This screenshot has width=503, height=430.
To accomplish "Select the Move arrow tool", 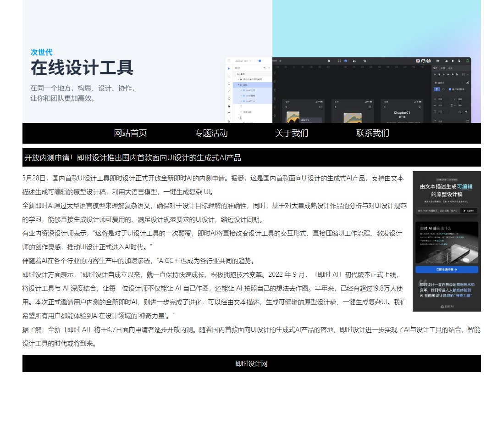I will (x=229, y=68).
